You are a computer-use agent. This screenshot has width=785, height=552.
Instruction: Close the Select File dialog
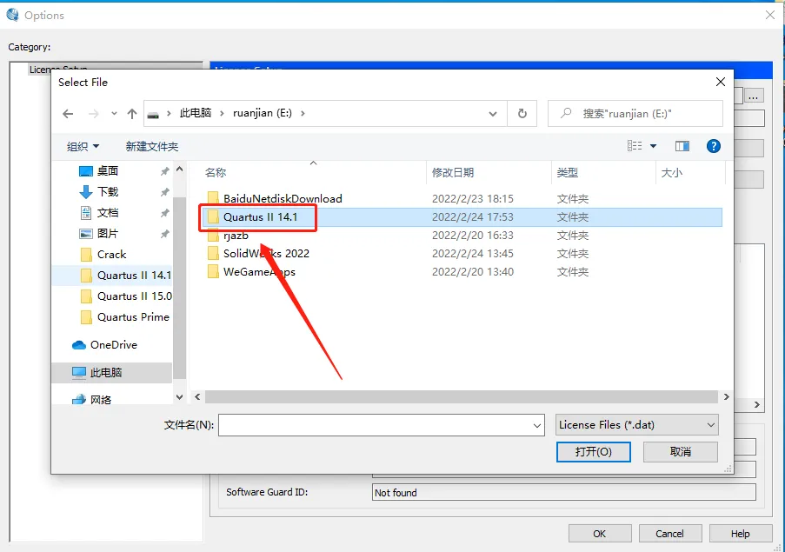[x=721, y=82]
